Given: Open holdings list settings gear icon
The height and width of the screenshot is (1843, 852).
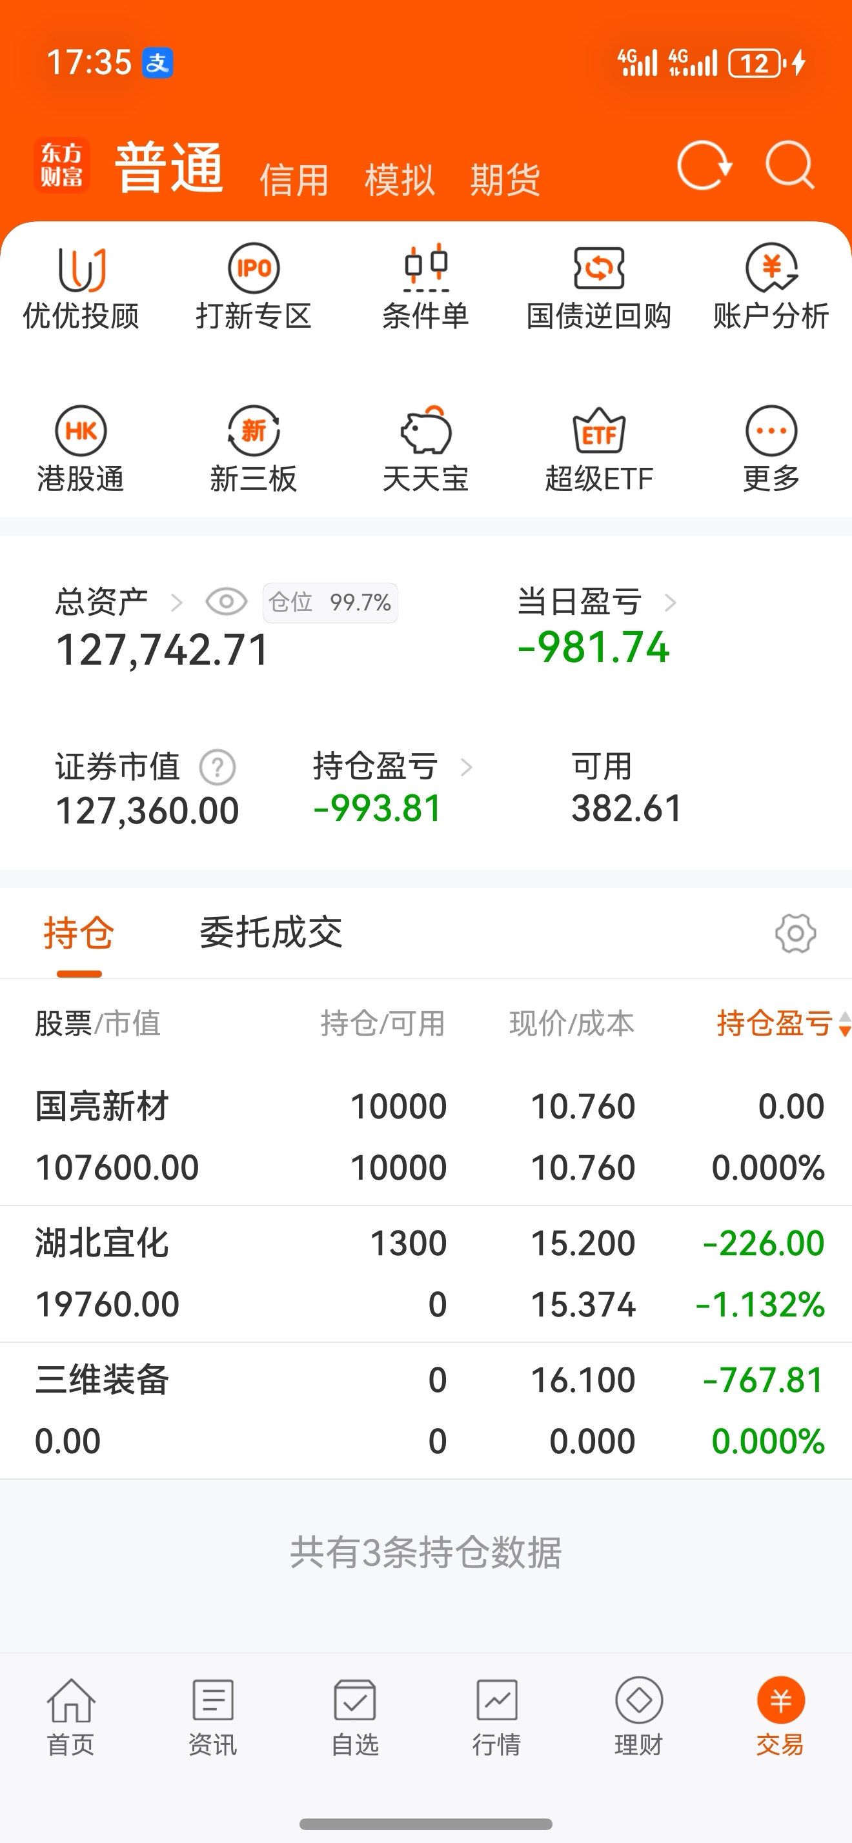Looking at the screenshot, I should 795,933.
